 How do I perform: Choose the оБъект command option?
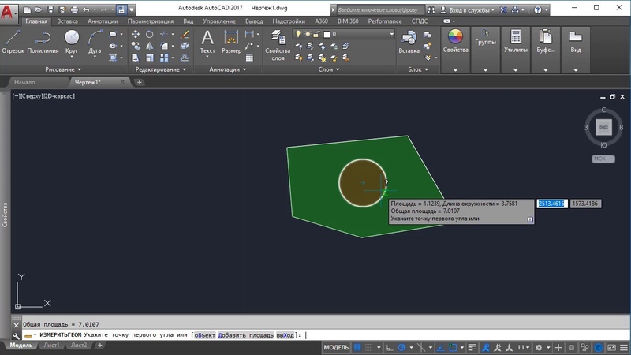pyautogui.click(x=204, y=334)
